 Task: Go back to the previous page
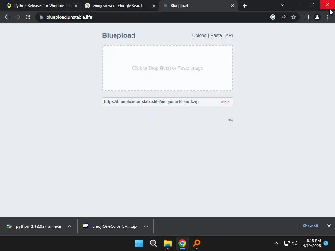click(x=7, y=17)
